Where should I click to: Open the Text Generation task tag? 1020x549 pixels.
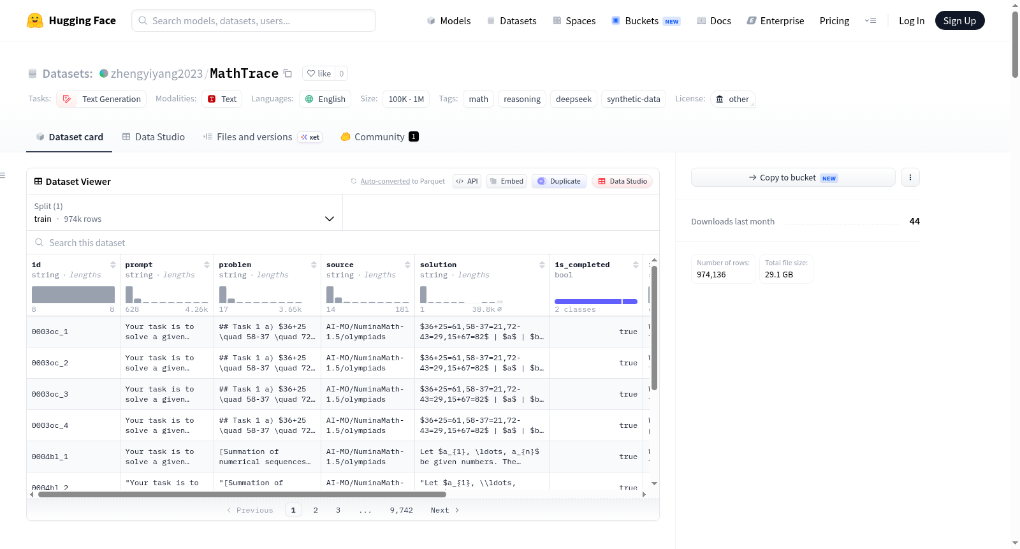click(x=101, y=99)
